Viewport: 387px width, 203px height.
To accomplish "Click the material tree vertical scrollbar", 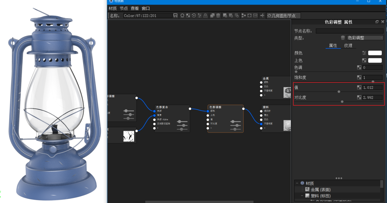I will [x=382, y=184].
